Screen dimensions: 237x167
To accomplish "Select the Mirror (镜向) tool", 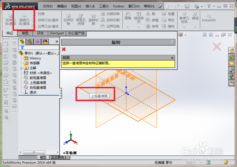I will (x=168, y=26).
